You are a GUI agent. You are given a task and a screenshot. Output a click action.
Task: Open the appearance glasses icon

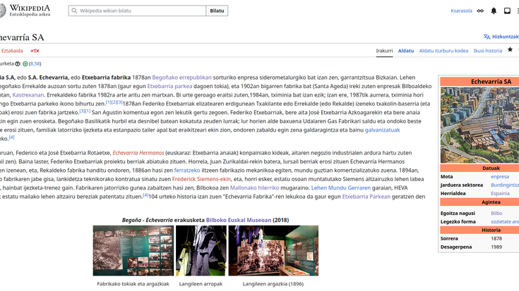point(480,11)
